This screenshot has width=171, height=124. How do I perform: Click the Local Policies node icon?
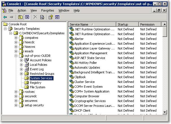[27, 65]
